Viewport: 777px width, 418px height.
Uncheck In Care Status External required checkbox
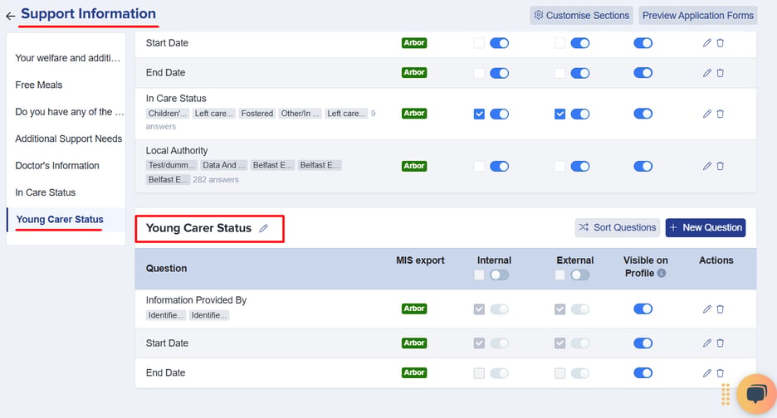560,114
